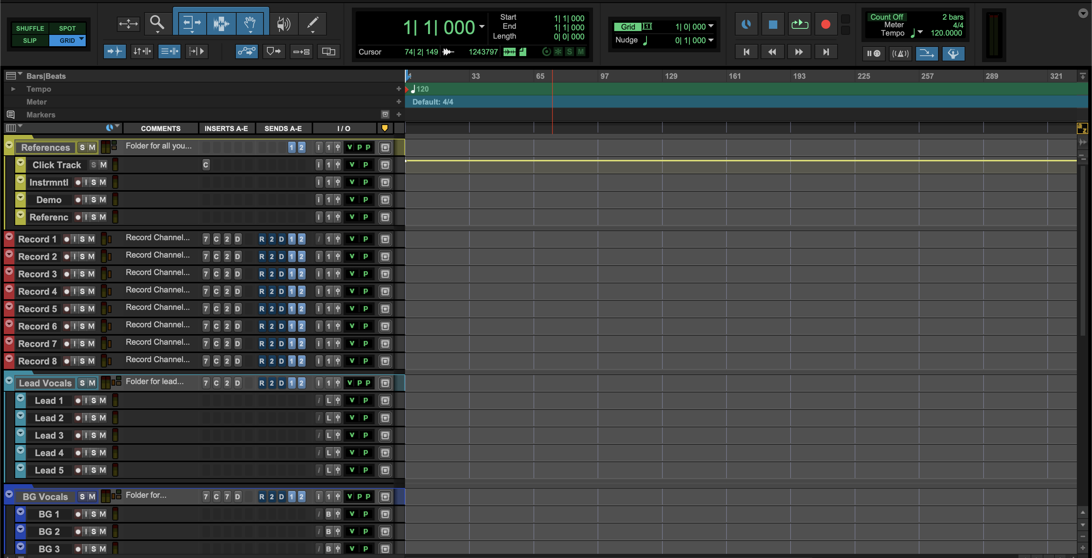Click bar 129 on the Bars|Beats ruler

(x=671, y=76)
